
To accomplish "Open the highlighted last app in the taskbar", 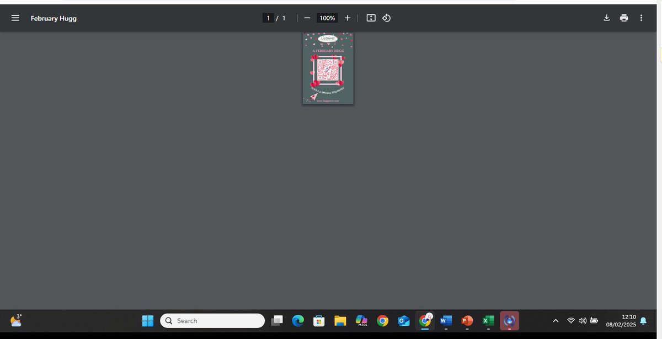I will pos(509,321).
